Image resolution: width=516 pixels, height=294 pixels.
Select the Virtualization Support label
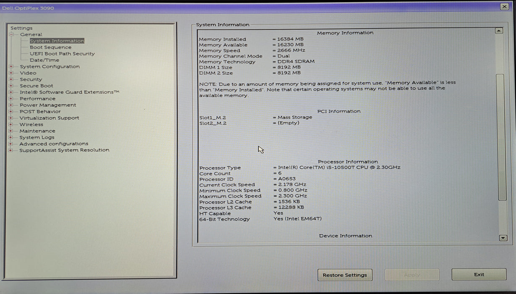pyautogui.click(x=49, y=118)
